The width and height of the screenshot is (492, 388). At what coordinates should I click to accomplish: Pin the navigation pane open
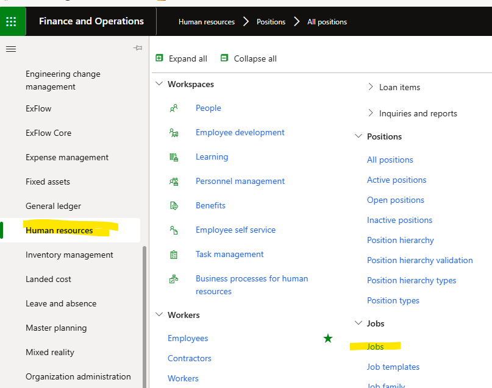[x=138, y=48]
